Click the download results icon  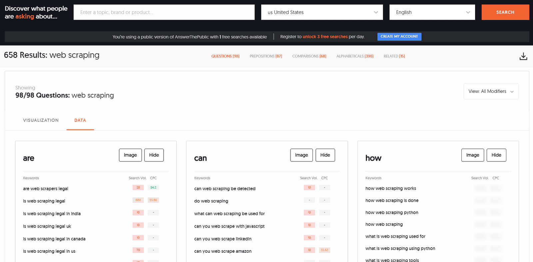tap(523, 56)
